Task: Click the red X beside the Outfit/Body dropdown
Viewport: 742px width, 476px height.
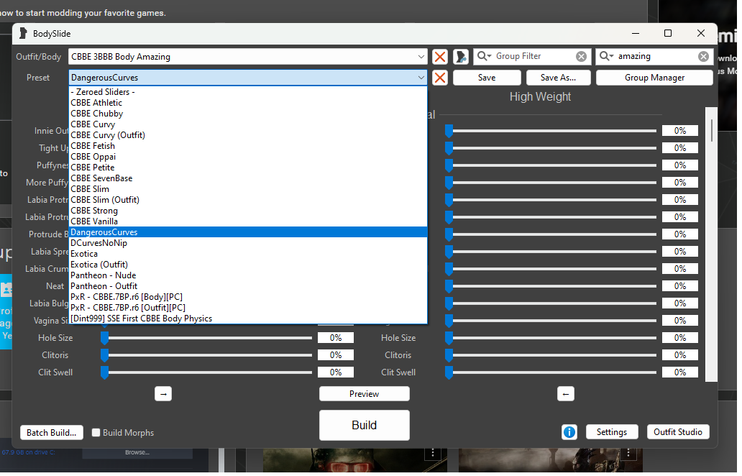Action: 440,57
